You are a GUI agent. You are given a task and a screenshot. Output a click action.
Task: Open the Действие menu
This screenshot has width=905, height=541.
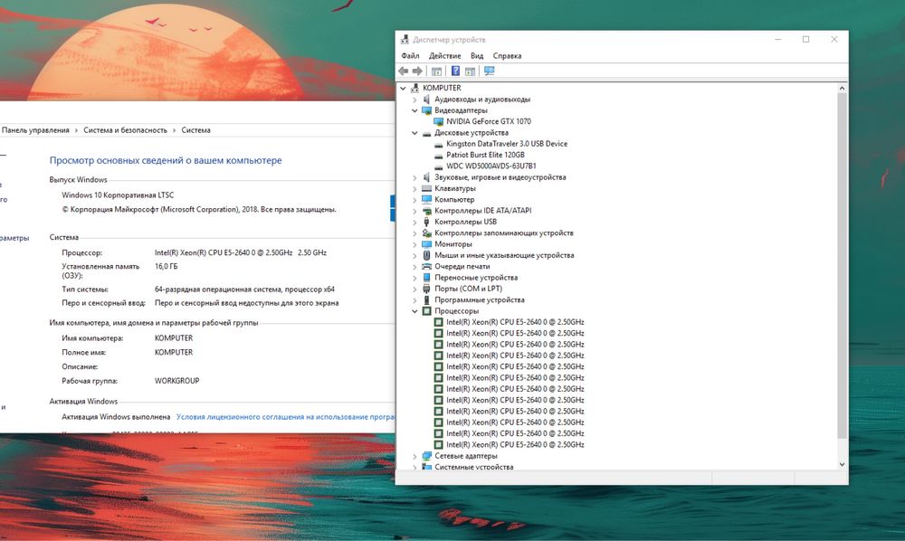[x=445, y=56]
